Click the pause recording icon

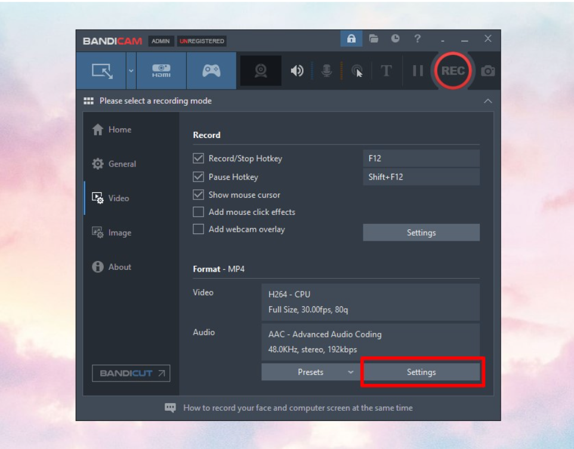pyautogui.click(x=418, y=70)
